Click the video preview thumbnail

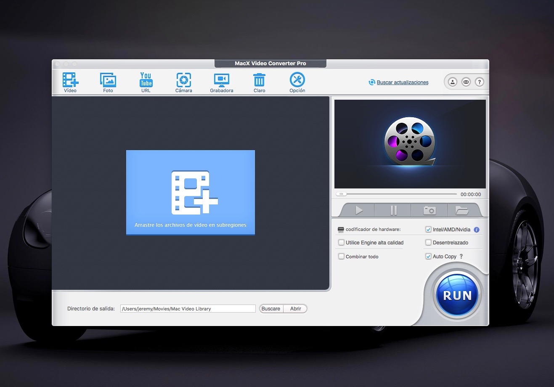(x=410, y=144)
